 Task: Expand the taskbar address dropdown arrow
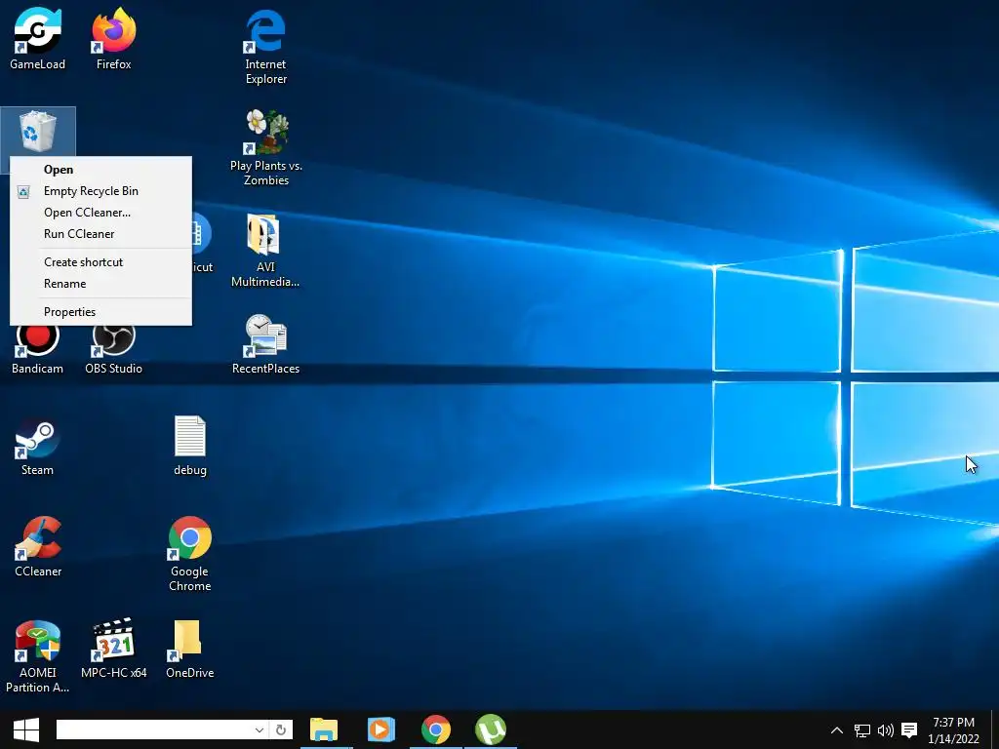[260, 729]
